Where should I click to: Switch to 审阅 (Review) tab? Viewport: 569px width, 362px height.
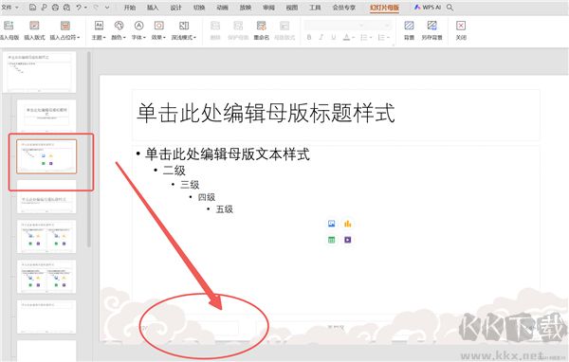tap(269, 8)
